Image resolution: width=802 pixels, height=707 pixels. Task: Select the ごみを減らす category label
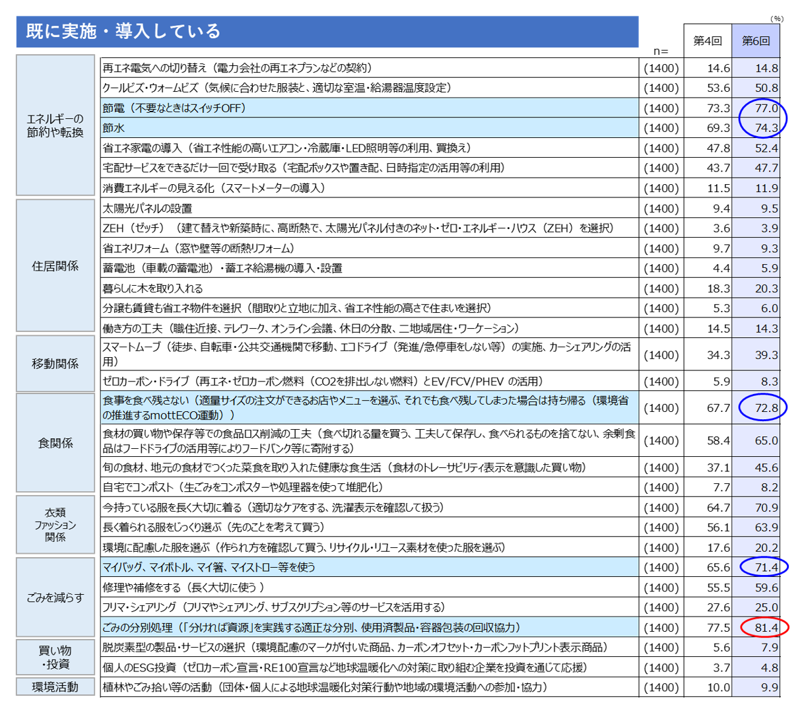click(x=55, y=597)
